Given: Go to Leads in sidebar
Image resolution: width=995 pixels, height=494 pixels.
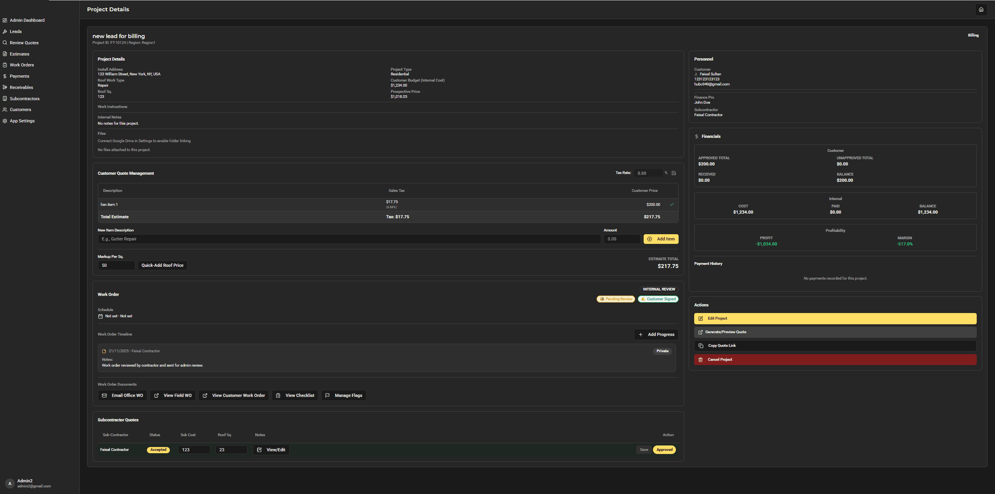Looking at the screenshot, I should (16, 31).
